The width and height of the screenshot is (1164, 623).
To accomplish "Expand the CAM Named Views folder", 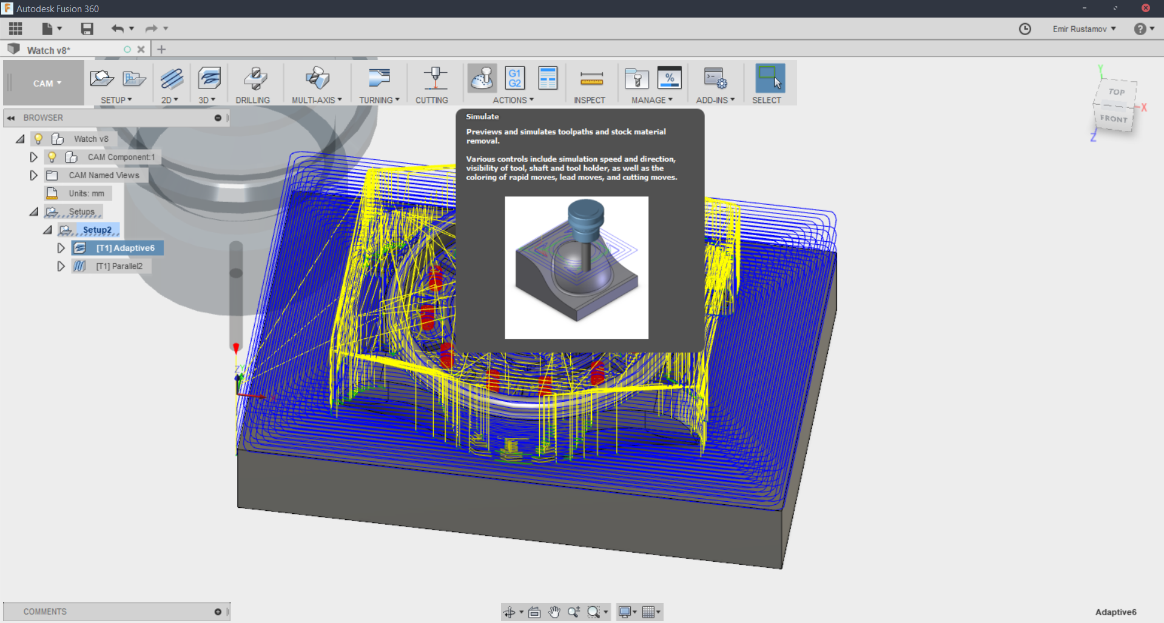I will pos(34,175).
